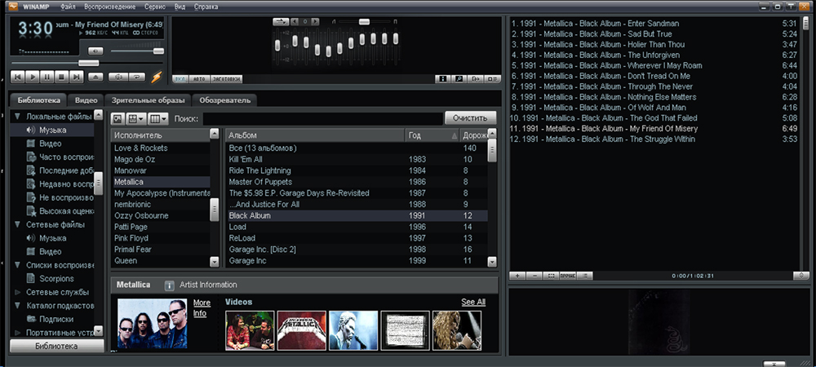Screen dimensions: 816x367
Task: Click the Stop playback button
Action: (61, 77)
